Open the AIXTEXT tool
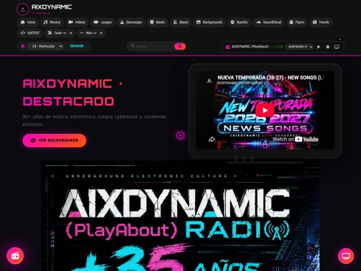 click(30, 33)
